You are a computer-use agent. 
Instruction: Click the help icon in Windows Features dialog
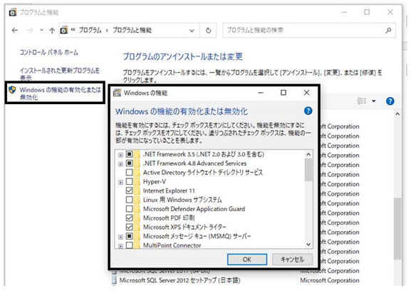(x=308, y=111)
